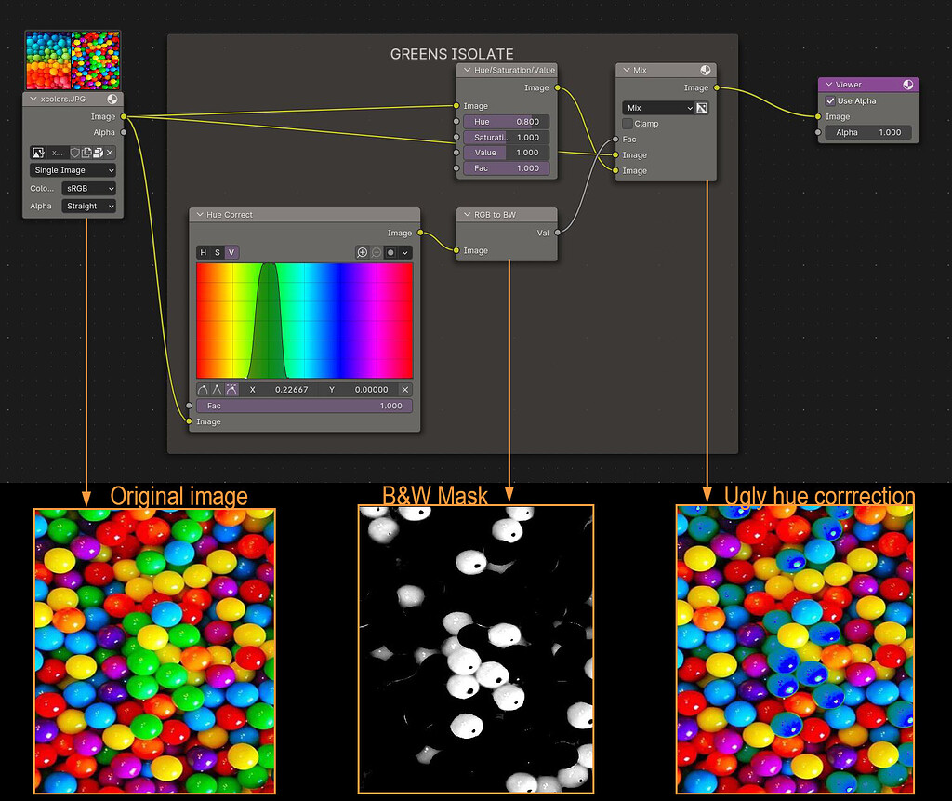Open the sRGB color space dropdown
The height and width of the screenshot is (801, 952).
88,188
